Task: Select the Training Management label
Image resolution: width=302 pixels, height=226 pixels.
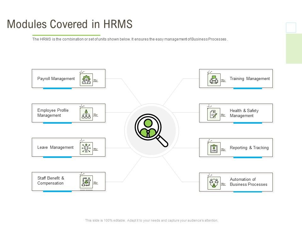Action: click(250, 79)
